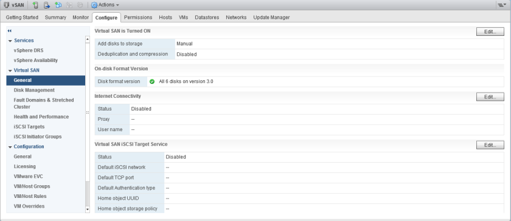Click the Add Host toolbar icon
Screen dimensions: 511x221
pos(36,5)
